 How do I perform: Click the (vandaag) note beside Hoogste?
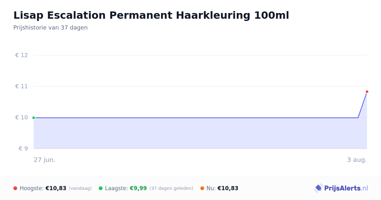(80, 188)
